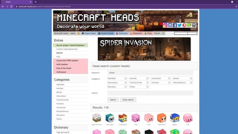This screenshot has height=134, width=238.
Task: Open the Dictionary navigation tab
Action: click(x=122, y=33)
